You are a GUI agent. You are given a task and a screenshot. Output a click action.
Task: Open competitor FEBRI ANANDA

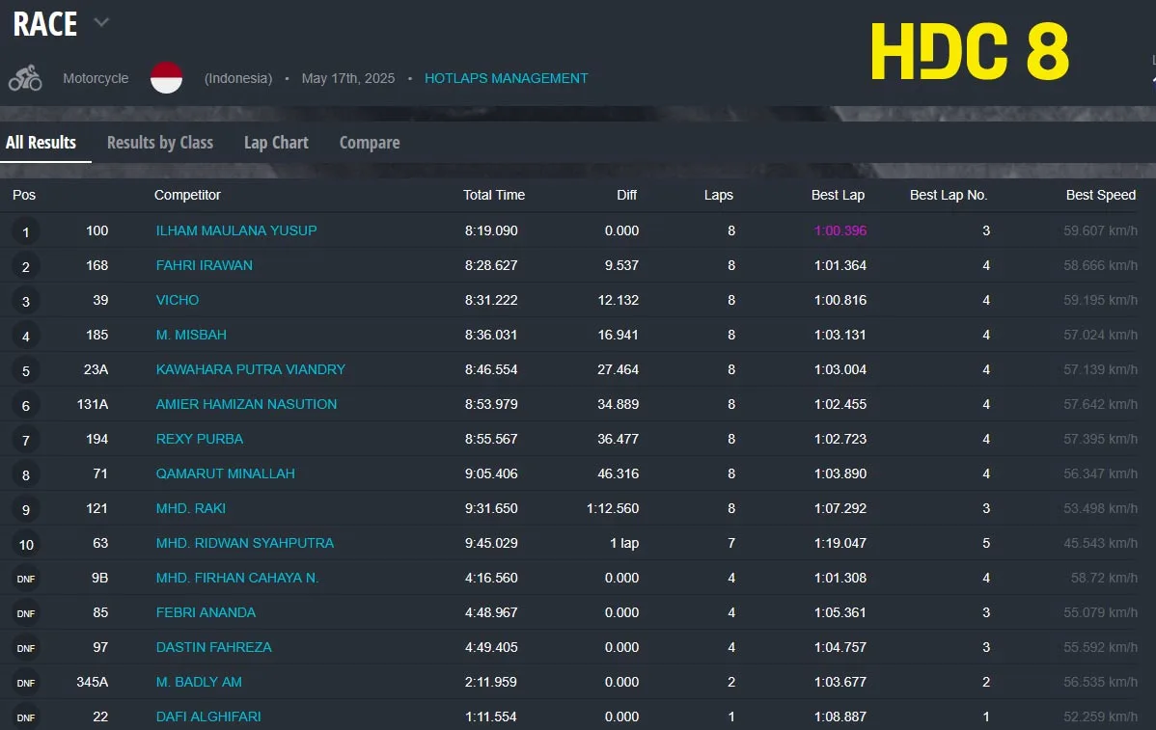coord(206,612)
